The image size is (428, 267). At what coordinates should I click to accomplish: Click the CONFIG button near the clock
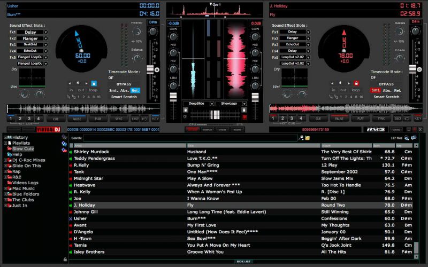click(x=396, y=130)
